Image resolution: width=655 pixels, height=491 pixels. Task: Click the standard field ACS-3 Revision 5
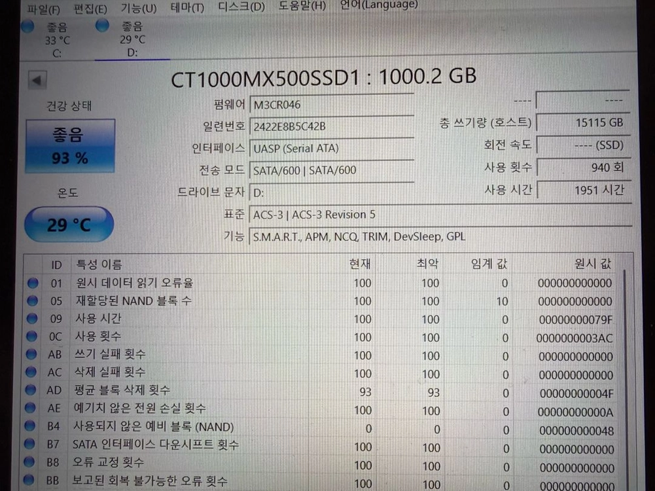coord(440,215)
